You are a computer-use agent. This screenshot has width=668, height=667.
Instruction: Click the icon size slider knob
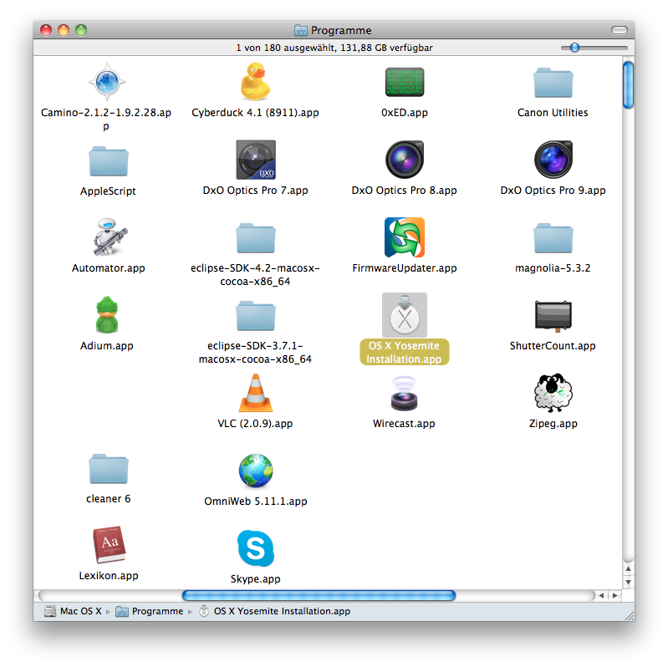click(574, 48)
